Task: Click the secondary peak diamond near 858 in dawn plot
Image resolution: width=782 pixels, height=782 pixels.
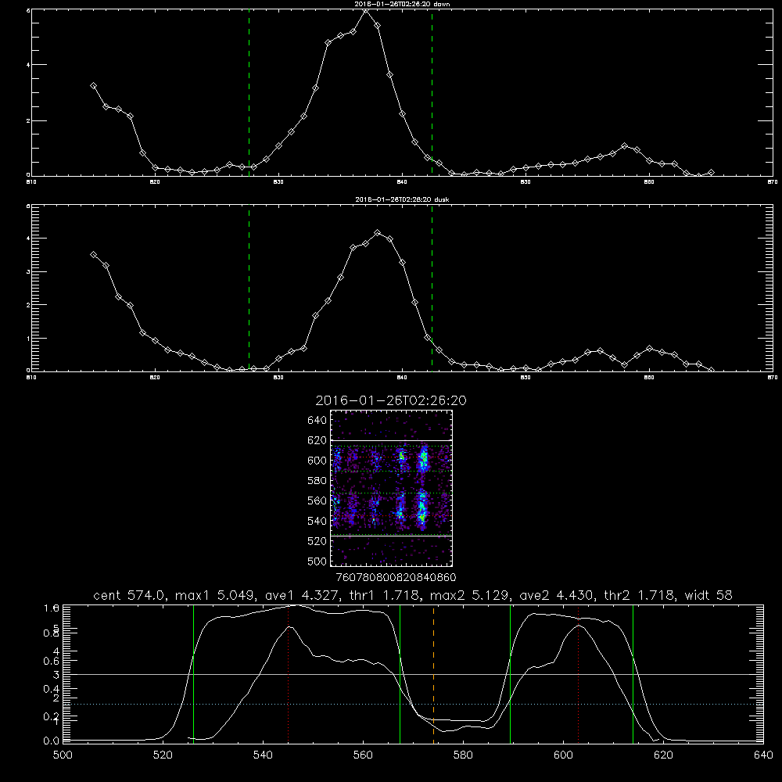Action: pyautogui.click(x=624, y=146)
